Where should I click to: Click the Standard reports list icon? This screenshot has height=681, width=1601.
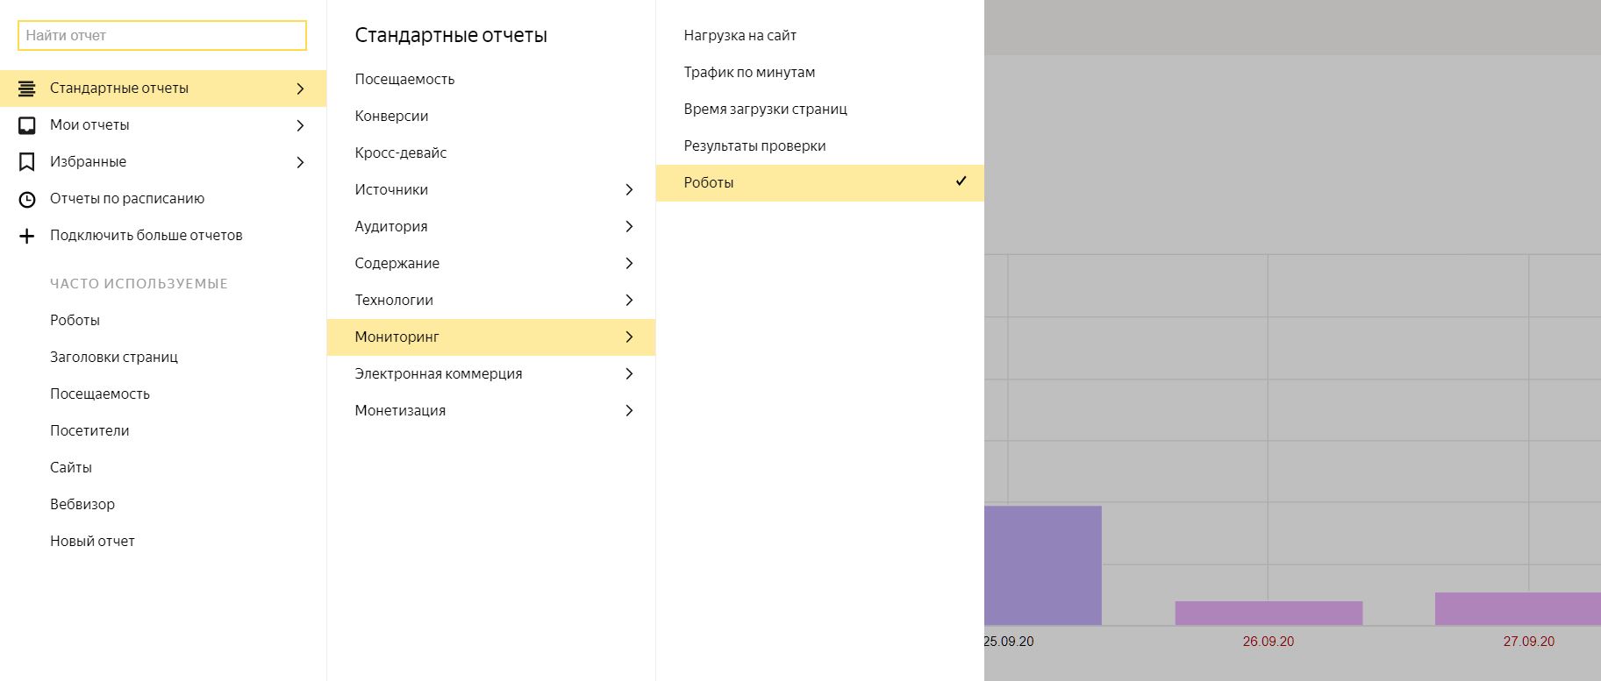coord(27,89)
